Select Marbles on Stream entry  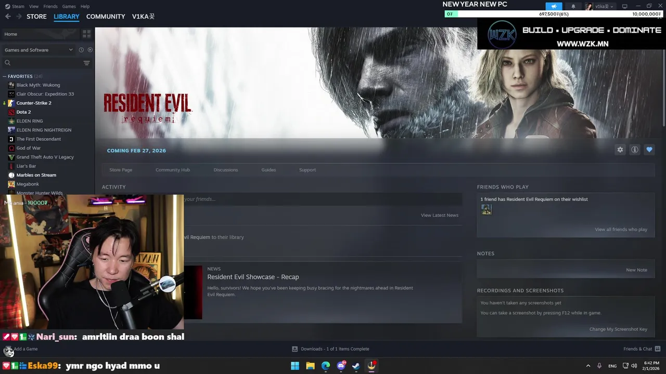36,175
